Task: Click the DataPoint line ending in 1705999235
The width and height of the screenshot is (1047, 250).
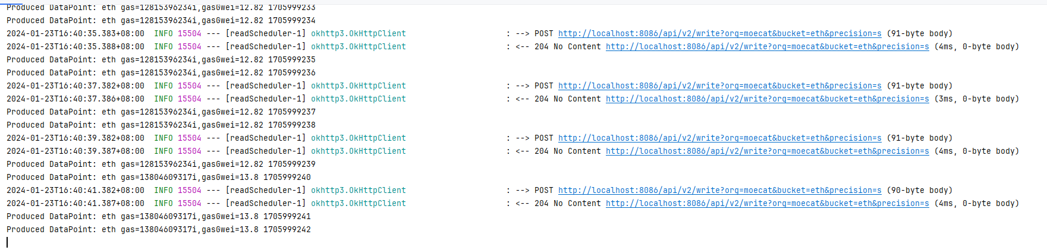Action: tap(161, 60)
